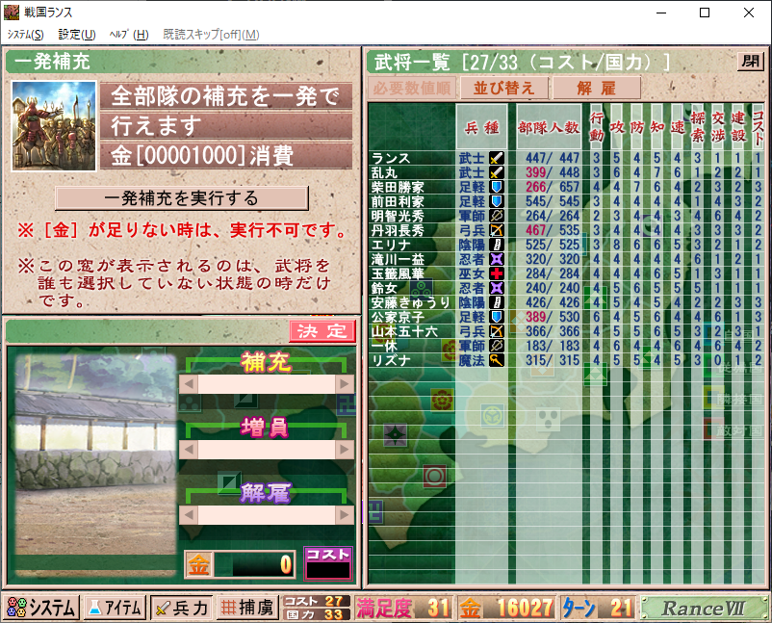772x623 pixels.
Task: Click the red cross miko icon in 玉籤風華 row
Action: click(497, 273)
